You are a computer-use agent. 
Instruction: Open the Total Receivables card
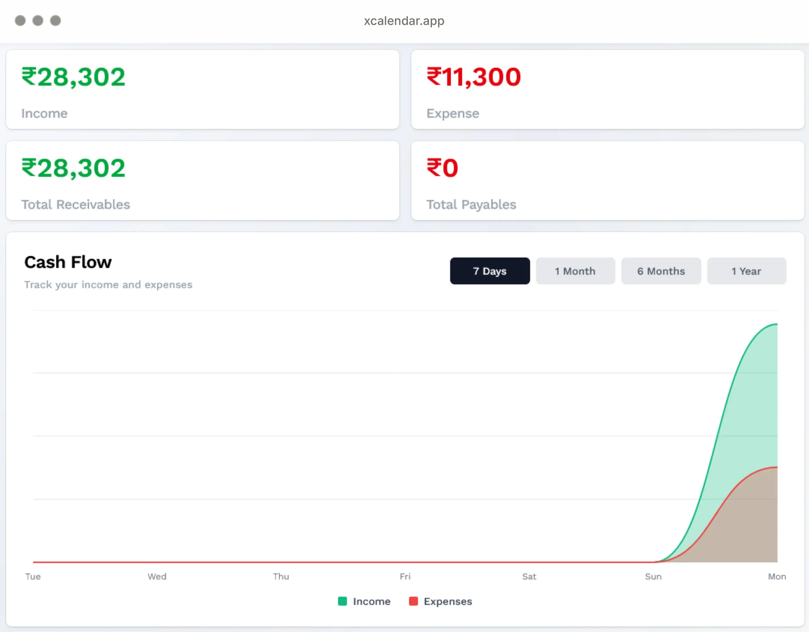[202, 181]
